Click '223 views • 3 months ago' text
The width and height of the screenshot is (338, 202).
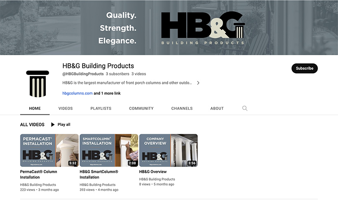click(x=40, y=190)
